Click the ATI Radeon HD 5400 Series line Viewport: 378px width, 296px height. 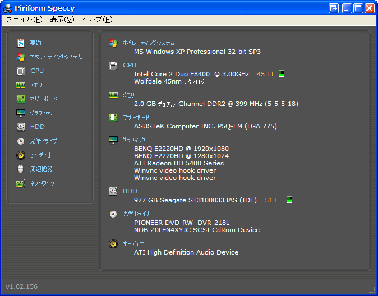pos(179,163)
